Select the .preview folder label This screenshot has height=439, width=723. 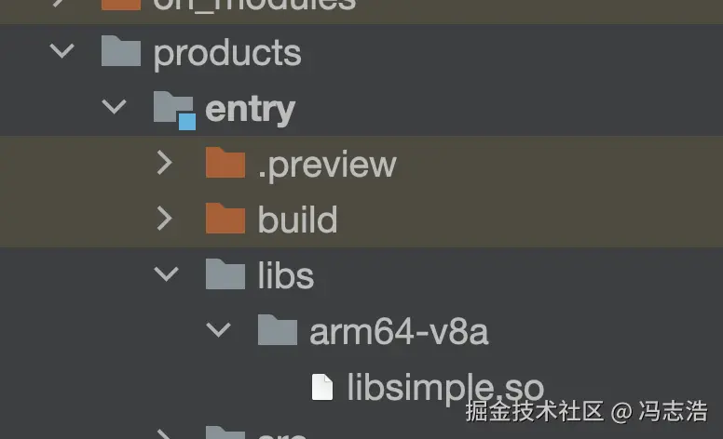(x=327, y=166)
